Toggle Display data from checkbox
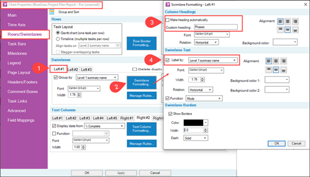Screen dimensions: 310x177 point(54,126)
